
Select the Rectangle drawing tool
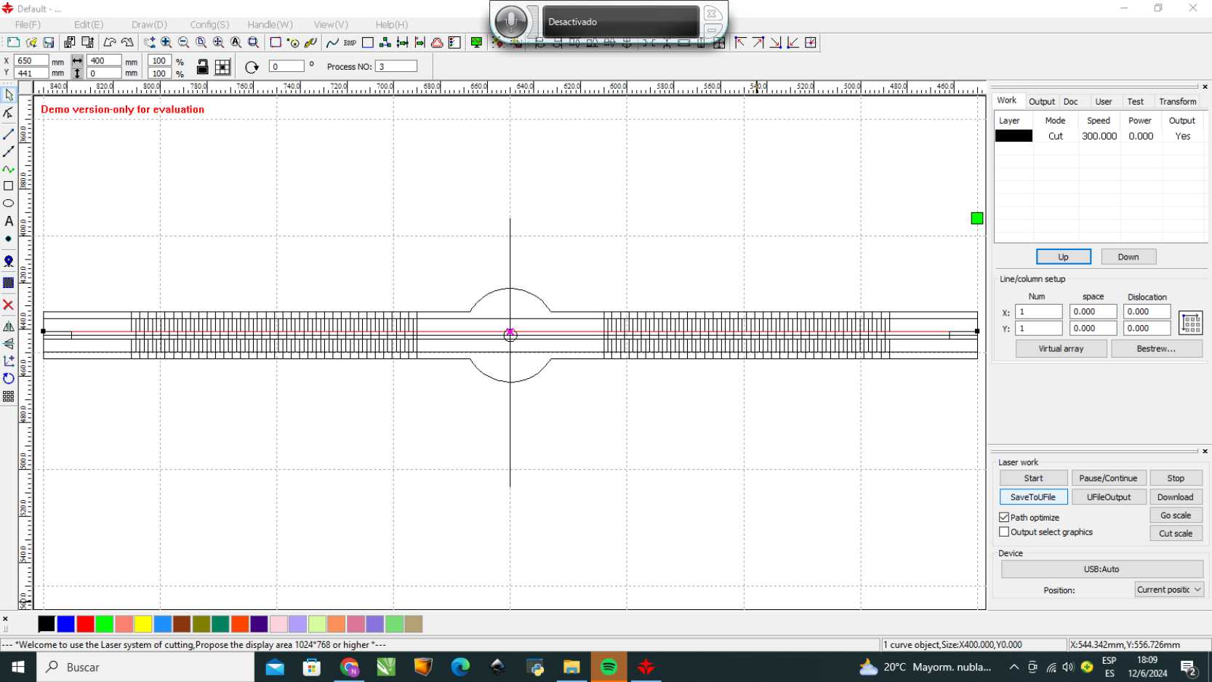[x=9, y=186]
